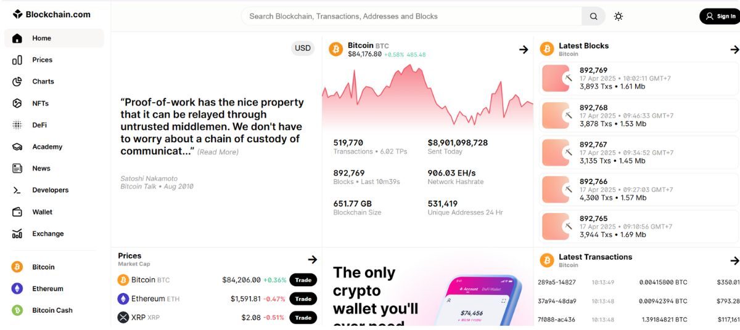Expand Latest Blocks with arrow
Viewport: 740px width, 330px height.
pos(734,49)
